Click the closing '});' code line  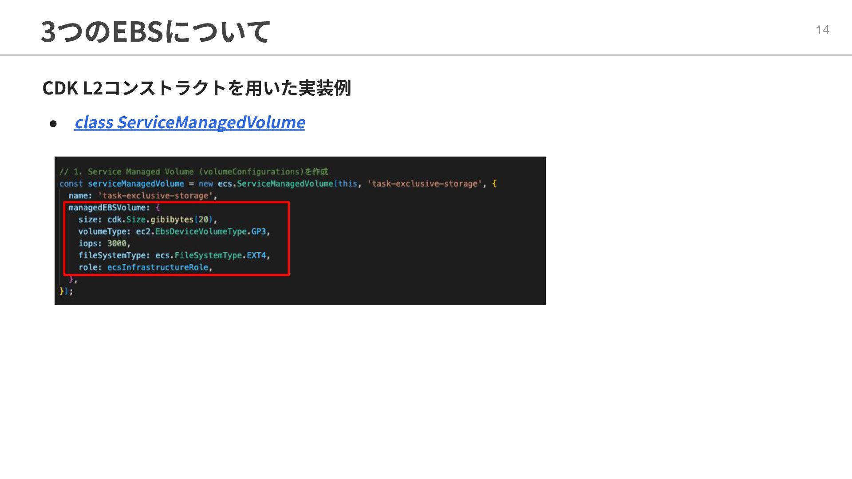[x=66, y=291]
